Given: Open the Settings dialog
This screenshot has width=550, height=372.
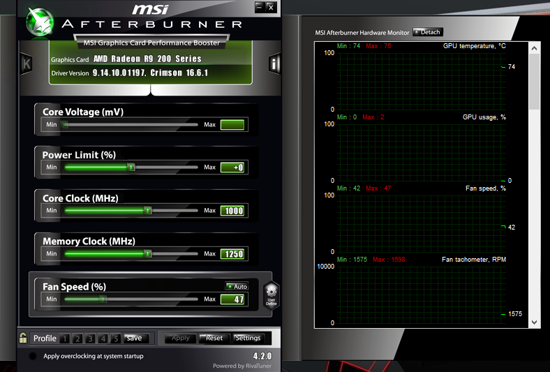Looking at the screenshot, I should [x=248, y=338].
